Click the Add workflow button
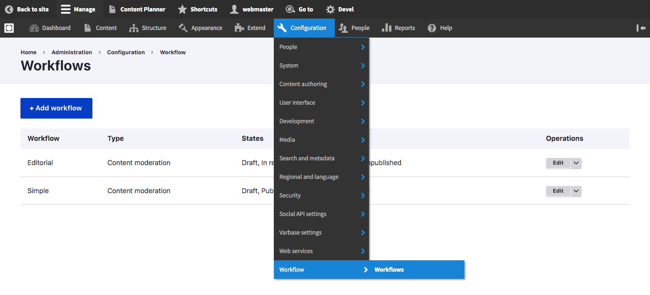The image size is (650, 295). pyautogui.click(x=56, y=108)
